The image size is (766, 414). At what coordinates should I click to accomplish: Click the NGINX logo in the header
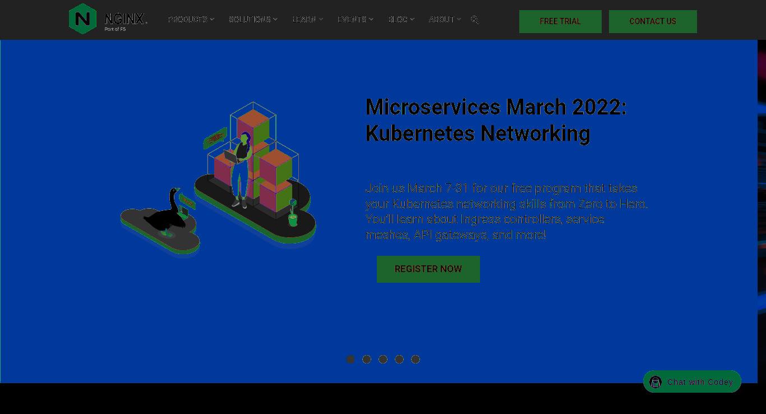click(x=108, y=19)
